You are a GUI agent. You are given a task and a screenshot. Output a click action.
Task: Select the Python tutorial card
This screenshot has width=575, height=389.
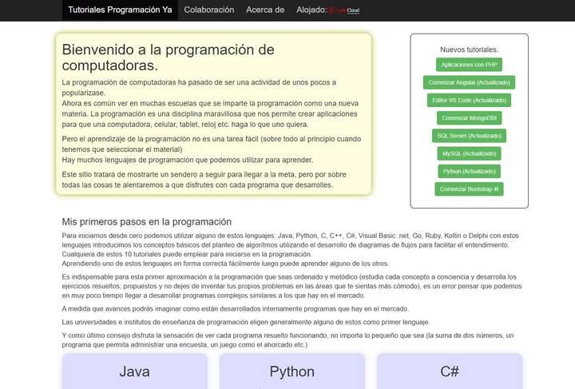coord(292,371)
